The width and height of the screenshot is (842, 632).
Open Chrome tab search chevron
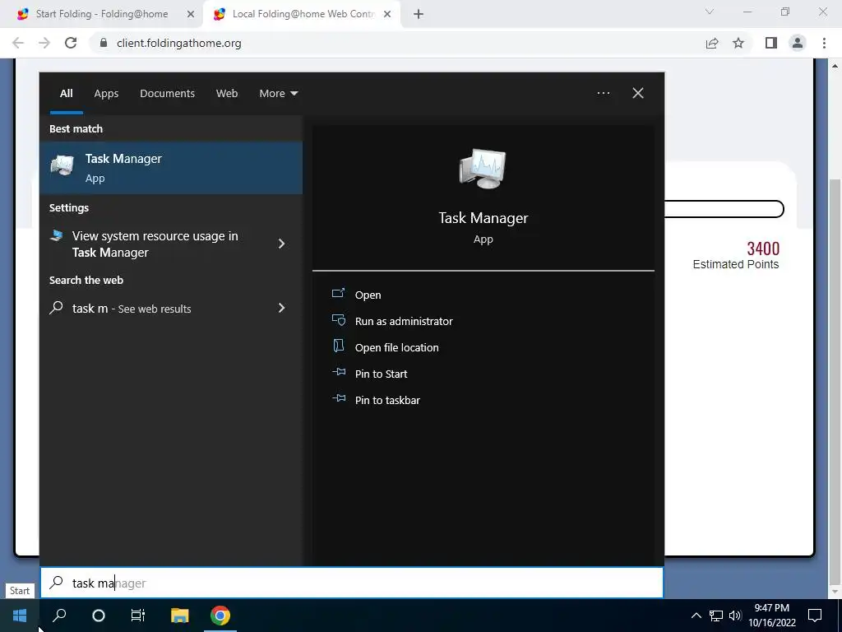(710, 12)
